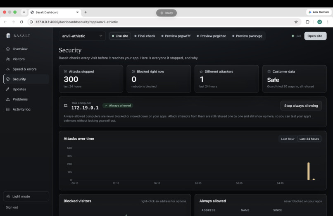333x216 pixels.
Task: Open the tab search dropdown arrow
Action: [24, 12]
